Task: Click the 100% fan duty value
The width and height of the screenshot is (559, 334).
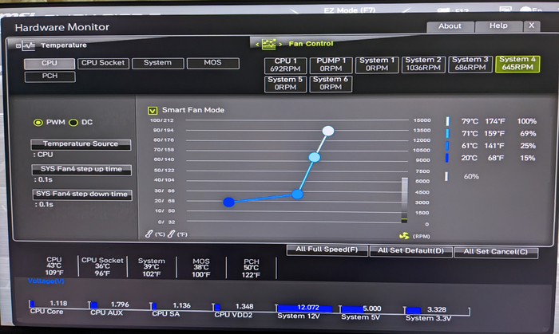Action: point(527,121)
